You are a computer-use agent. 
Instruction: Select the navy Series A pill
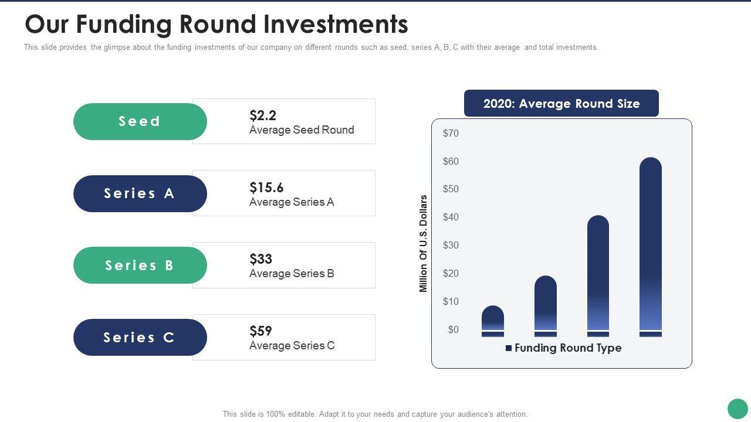140,193
